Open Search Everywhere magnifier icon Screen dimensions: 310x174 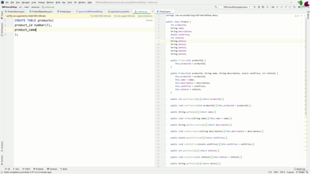pos(308,7)
